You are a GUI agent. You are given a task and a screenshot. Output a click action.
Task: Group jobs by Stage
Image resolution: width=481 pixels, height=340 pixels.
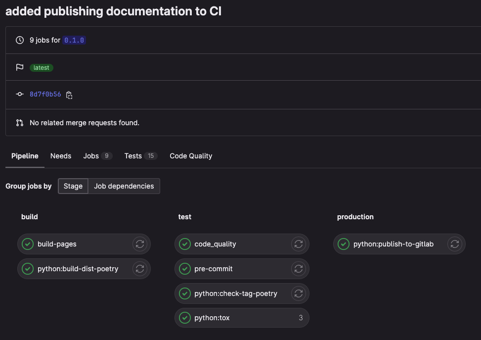[73, 186]
